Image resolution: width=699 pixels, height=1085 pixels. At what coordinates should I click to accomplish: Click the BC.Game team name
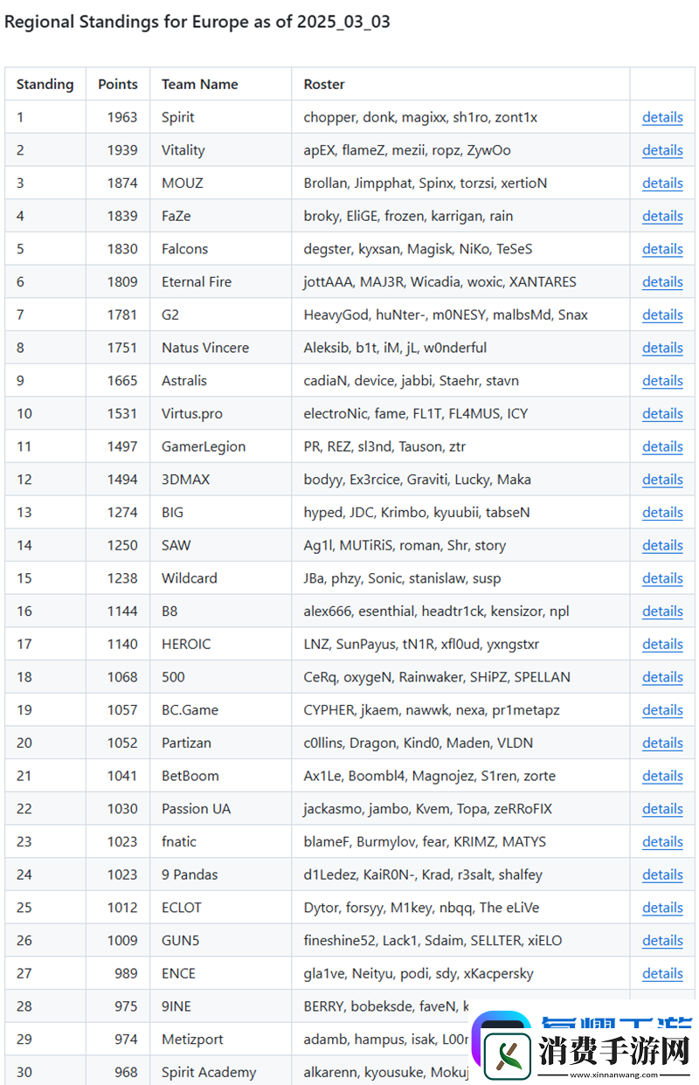pos(190,710)
